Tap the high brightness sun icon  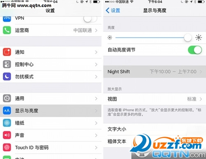[x=199, y=38]
